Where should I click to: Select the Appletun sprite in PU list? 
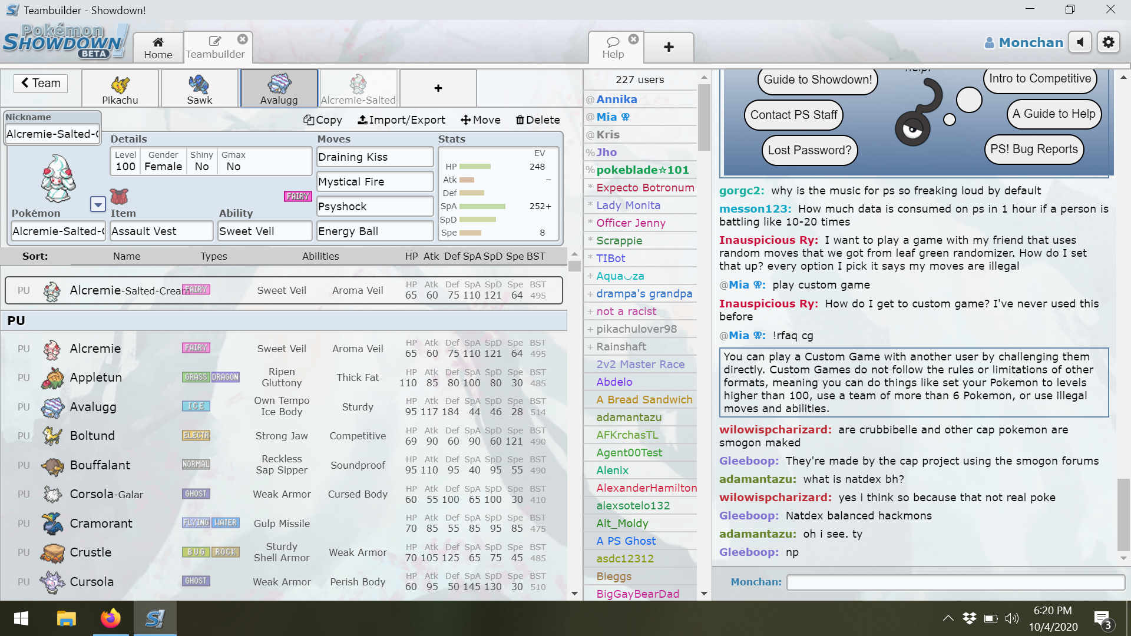[x=52, y=377]
